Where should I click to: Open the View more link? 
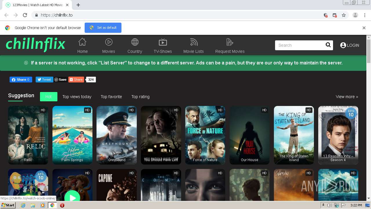click(x=347, y=97)
